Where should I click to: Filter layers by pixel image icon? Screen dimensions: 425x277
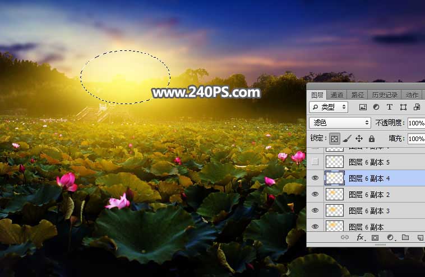point(363,107)
